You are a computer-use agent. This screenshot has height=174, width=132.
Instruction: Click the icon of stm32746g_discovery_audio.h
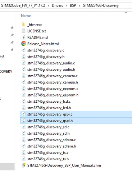23,70
